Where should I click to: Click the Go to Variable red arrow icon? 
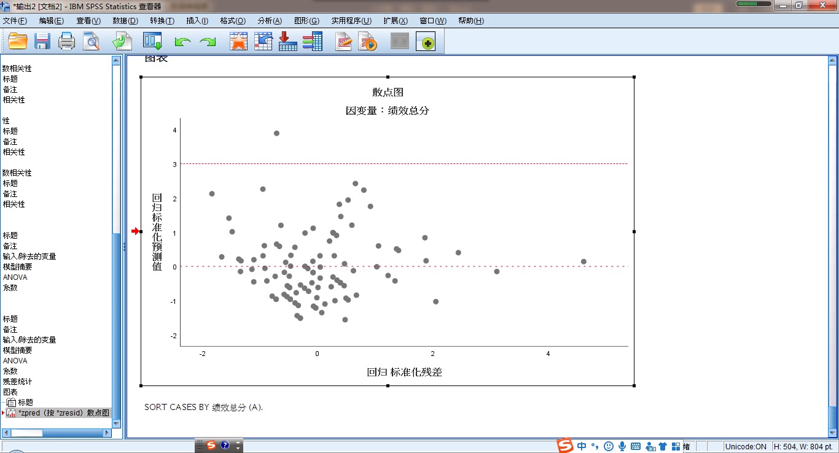(288, 41)
